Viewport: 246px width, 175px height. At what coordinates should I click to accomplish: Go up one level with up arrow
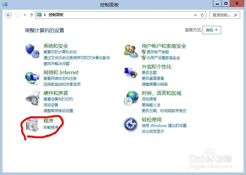tap(32, 15)
